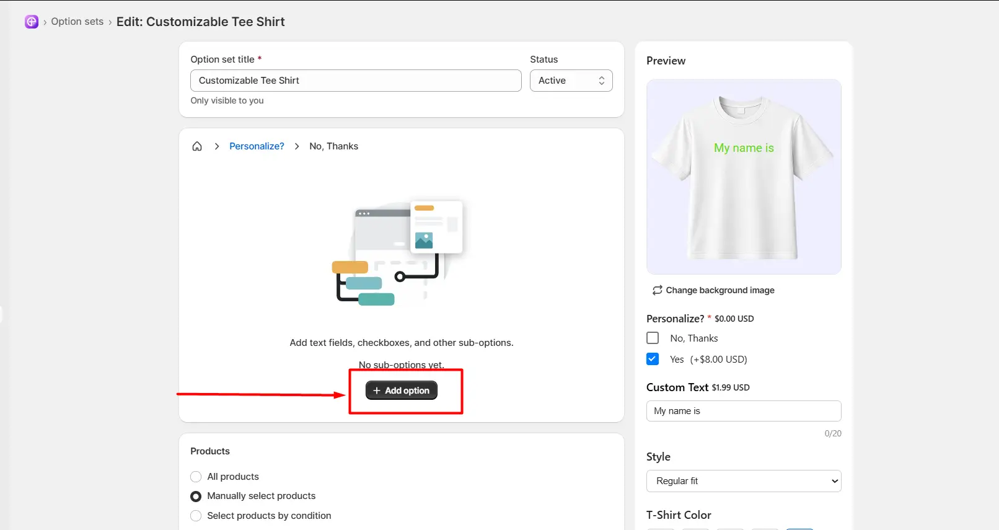Expand the Style Regular fit dropdown
The width and height of the screenshot is (999, 530).
pos(744,481)
